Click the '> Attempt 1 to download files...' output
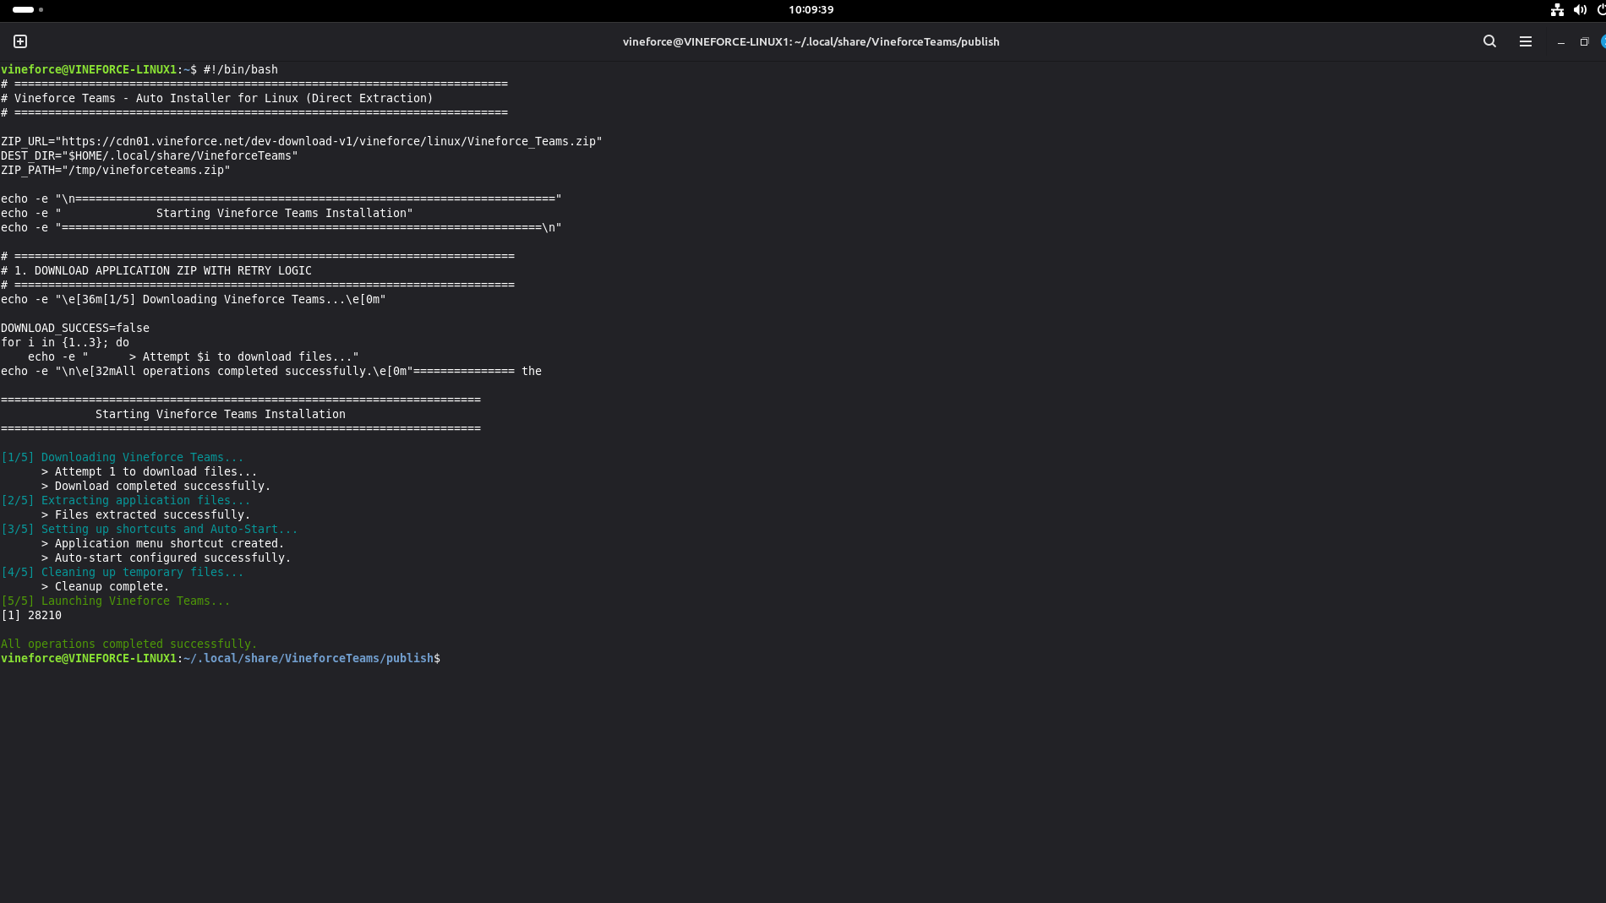 coord(150,471)
